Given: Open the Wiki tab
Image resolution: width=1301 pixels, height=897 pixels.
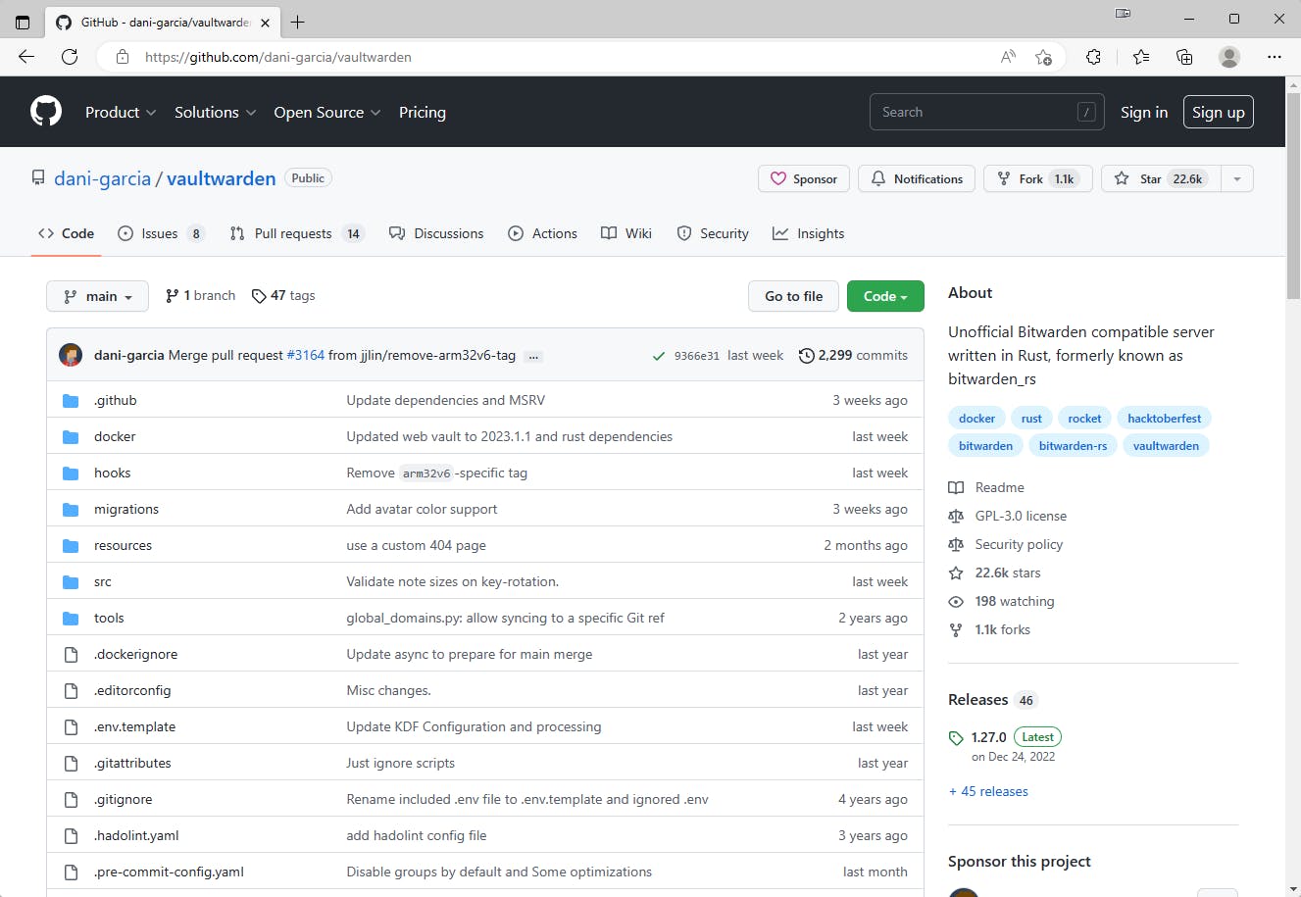Looking at the screenshot, I should click(x=626, y=233).
